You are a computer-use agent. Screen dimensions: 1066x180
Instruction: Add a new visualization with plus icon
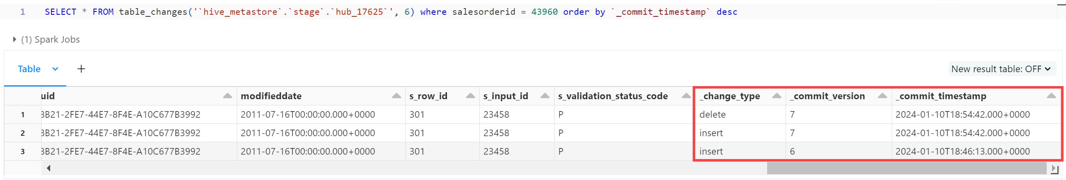[81, 69]
